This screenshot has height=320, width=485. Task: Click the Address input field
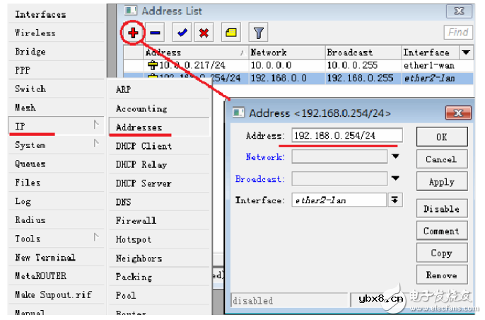click(x=346, y=135)
